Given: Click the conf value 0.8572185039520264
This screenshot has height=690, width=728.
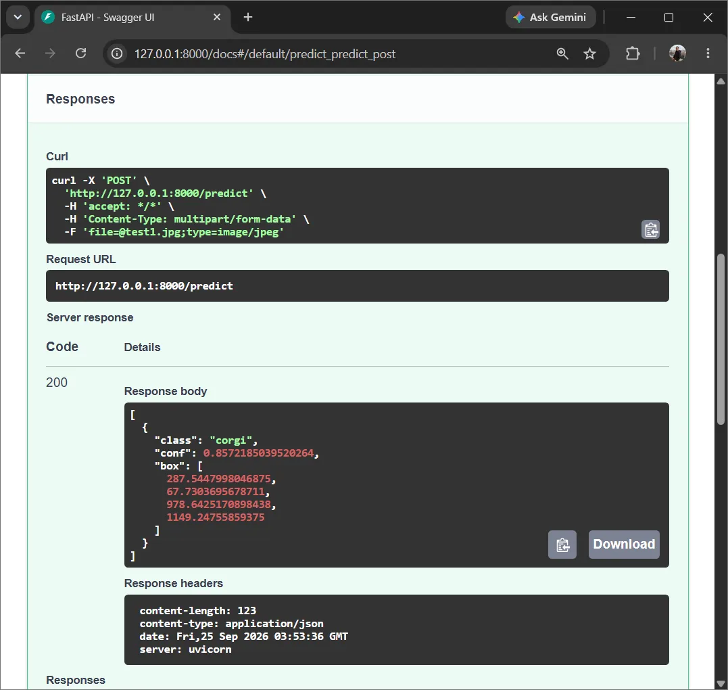Looking at the screenshot, I should click(259, 453).
